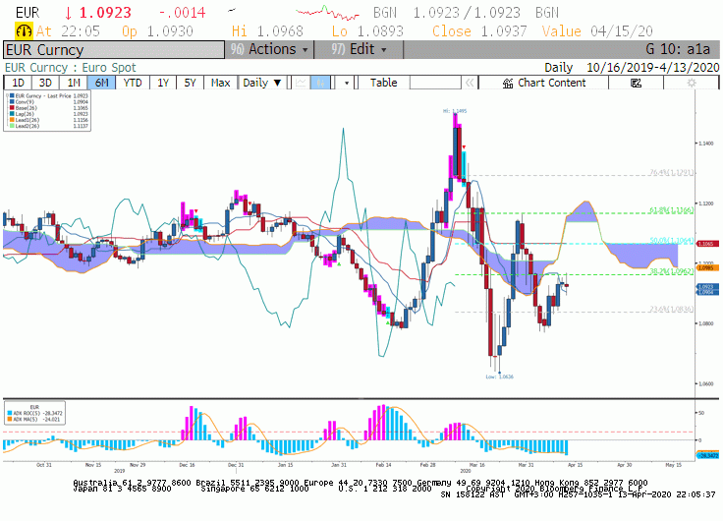Click the empty field beside Table

tap(435, 83)
